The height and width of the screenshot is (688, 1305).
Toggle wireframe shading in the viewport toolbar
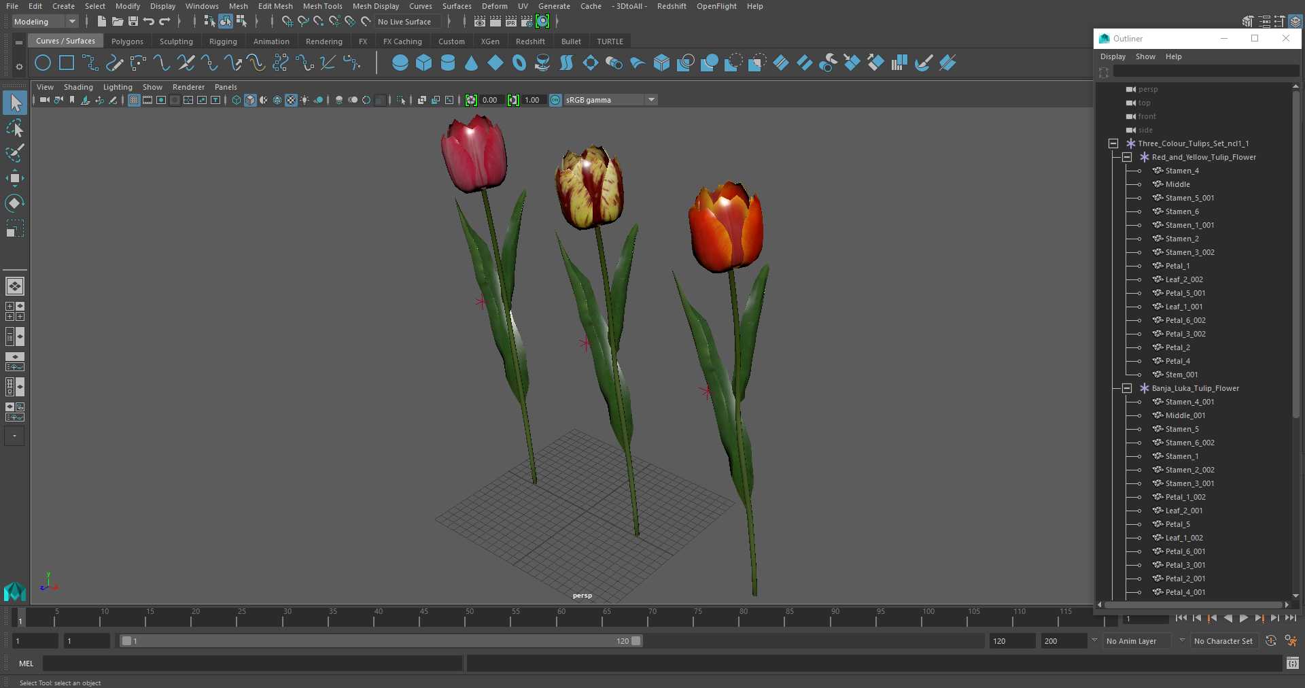[x=237, y=100]
